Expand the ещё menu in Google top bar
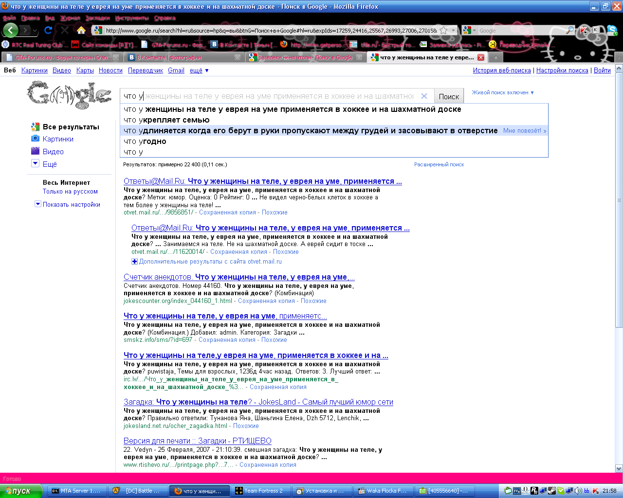 [x=199, y=71]
